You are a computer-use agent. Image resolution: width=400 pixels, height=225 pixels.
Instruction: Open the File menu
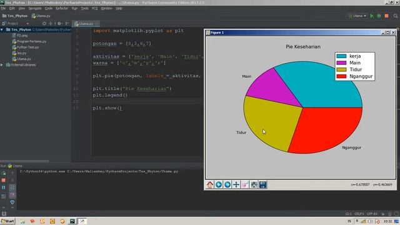[3, 8]
